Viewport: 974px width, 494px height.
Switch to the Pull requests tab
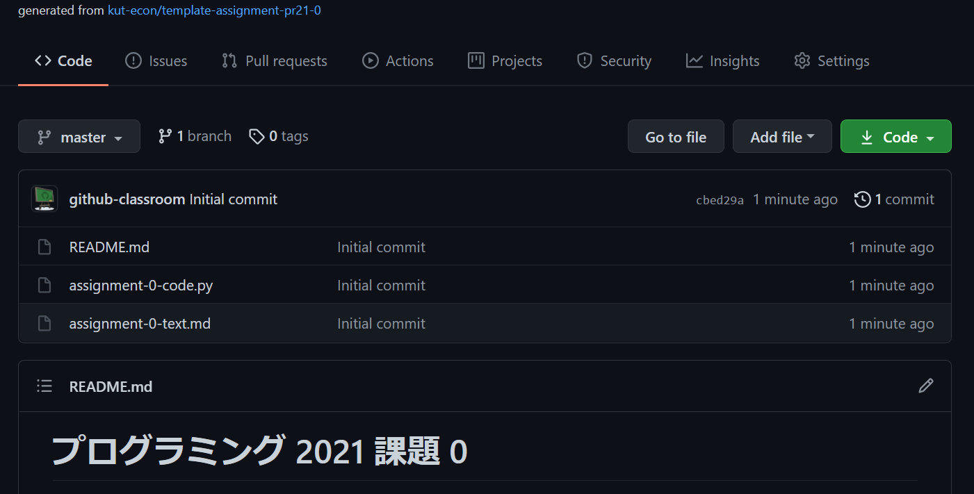click(285, 60)
